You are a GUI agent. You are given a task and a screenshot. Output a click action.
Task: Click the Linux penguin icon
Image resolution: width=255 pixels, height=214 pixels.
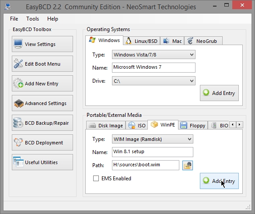point(129,41)
